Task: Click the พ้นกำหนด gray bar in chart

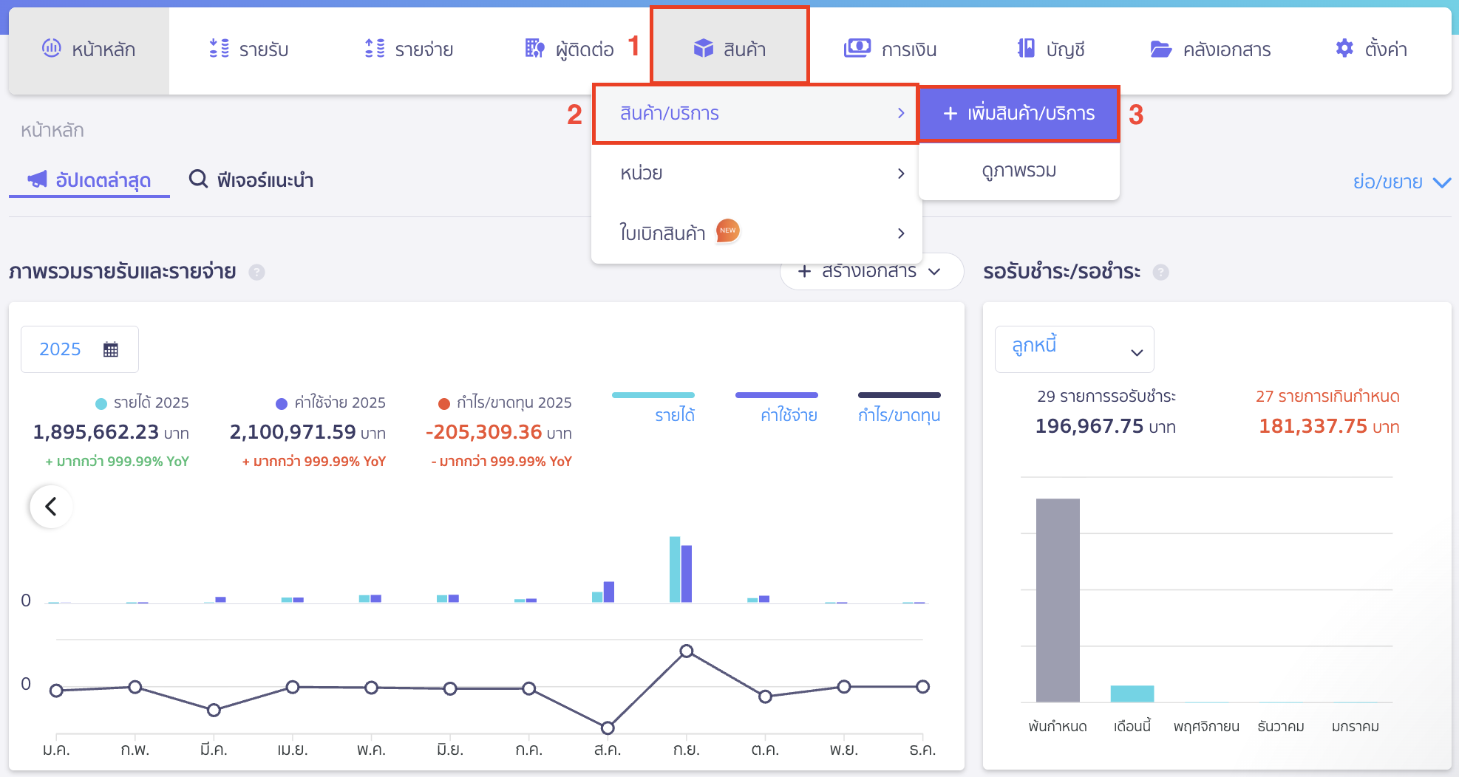Action: click(1058, 600)
